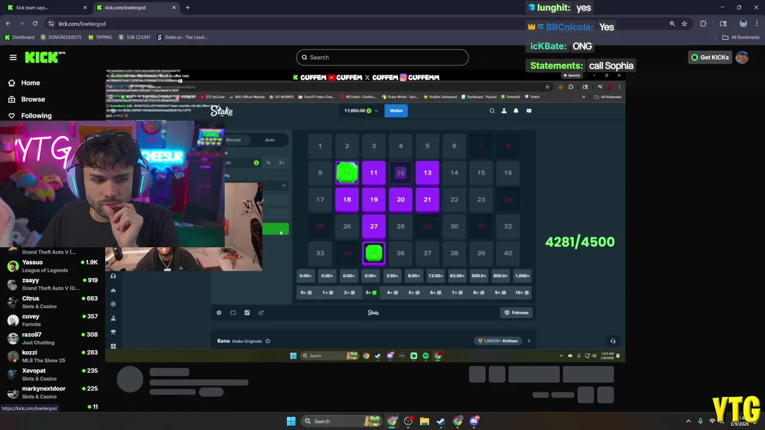This screenshot has height=430, width=765.
Task: Open Xevopat's channel in the sidebar
Action: [x=53, y=374]
